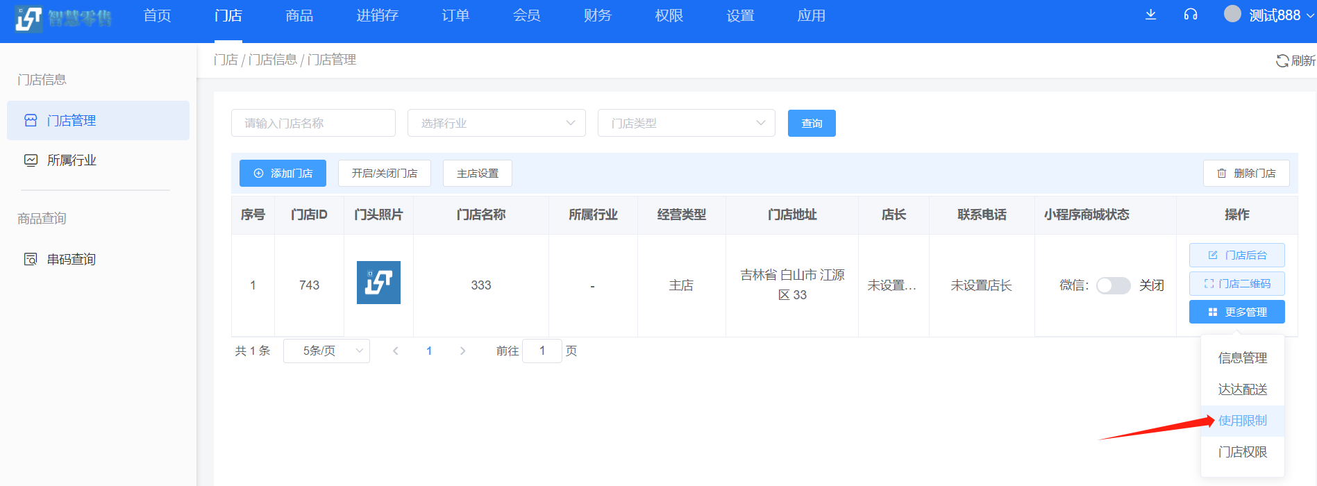Click the 门店二维码 button
This screenshot has width=1317, height=486.
(x=1236, y=283)
